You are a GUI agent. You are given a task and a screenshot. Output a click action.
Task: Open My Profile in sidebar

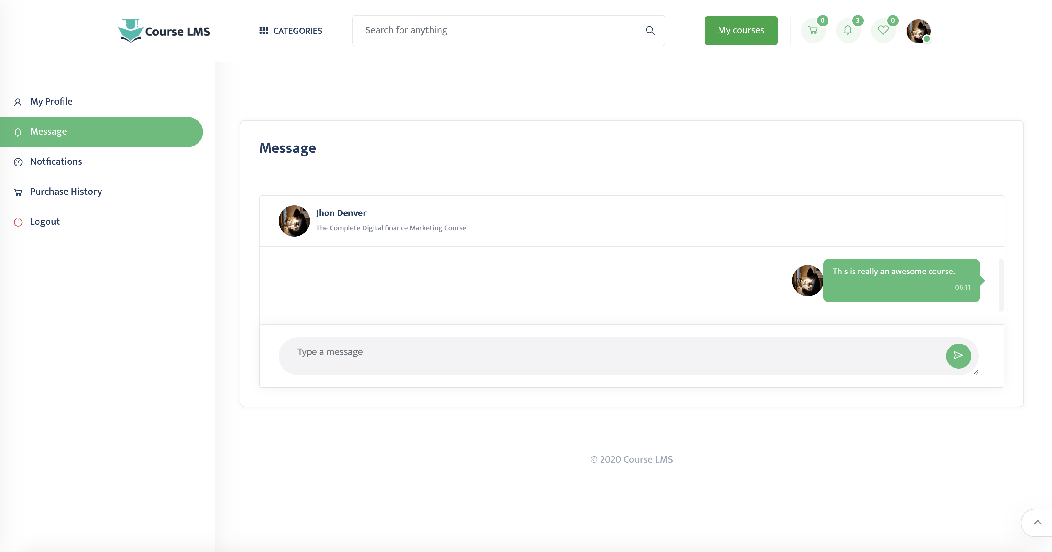(x=51, y=101)
